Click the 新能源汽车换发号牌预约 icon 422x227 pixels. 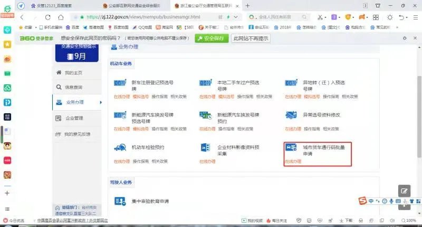point(206,115)
